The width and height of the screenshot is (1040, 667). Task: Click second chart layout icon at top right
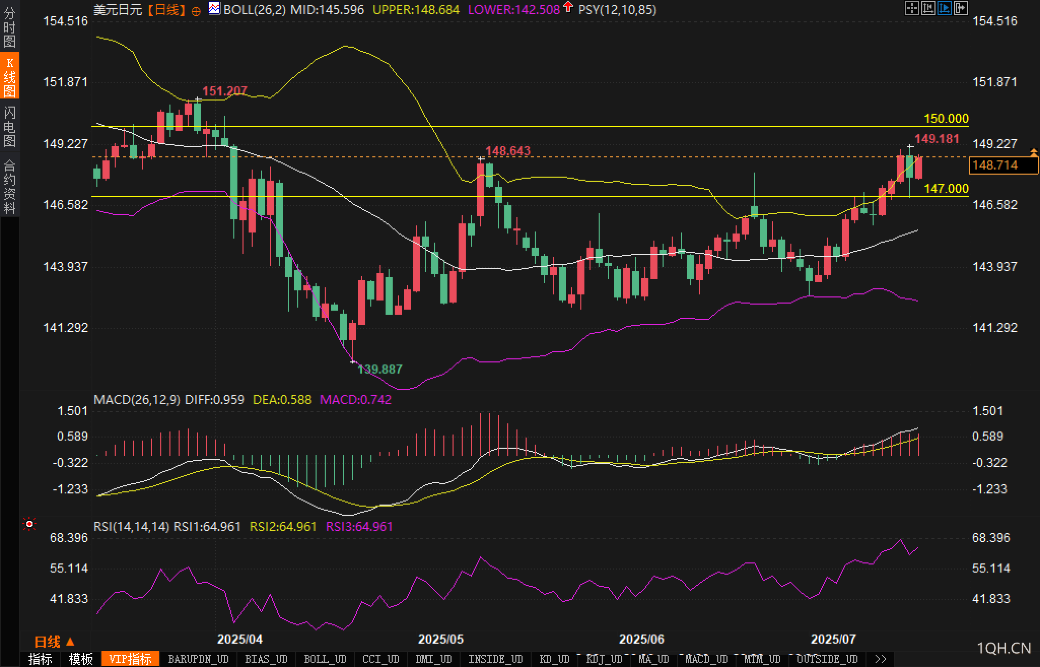coord(928,8)
